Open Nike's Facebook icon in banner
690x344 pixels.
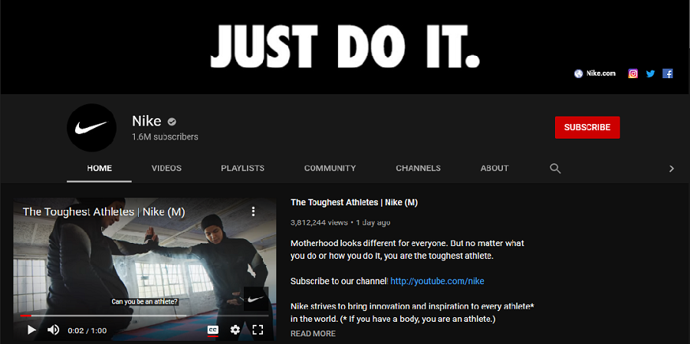pos(668,74)
